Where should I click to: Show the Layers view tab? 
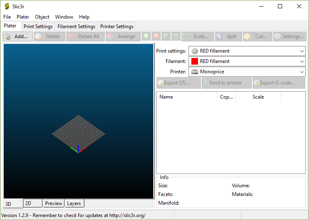coord(74,203)
